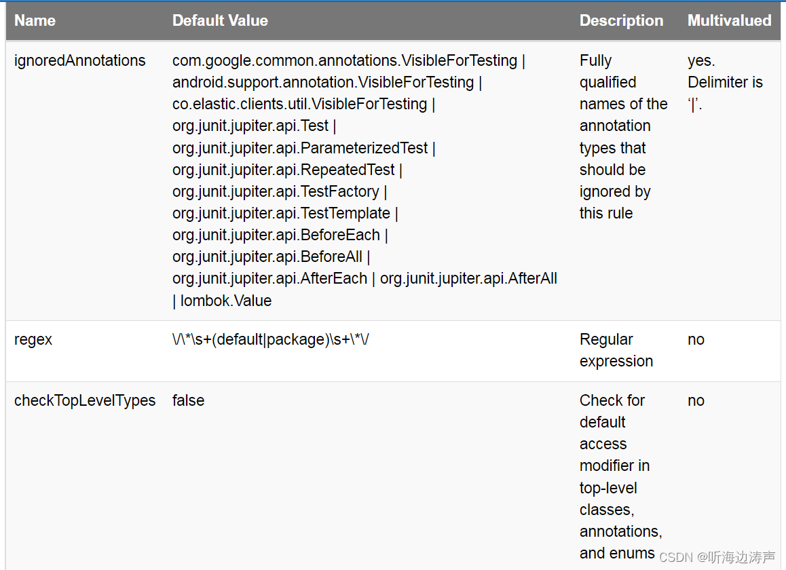Screen dimensions: 786x570
Task: Click the false default value
Action: pos(188,400)
